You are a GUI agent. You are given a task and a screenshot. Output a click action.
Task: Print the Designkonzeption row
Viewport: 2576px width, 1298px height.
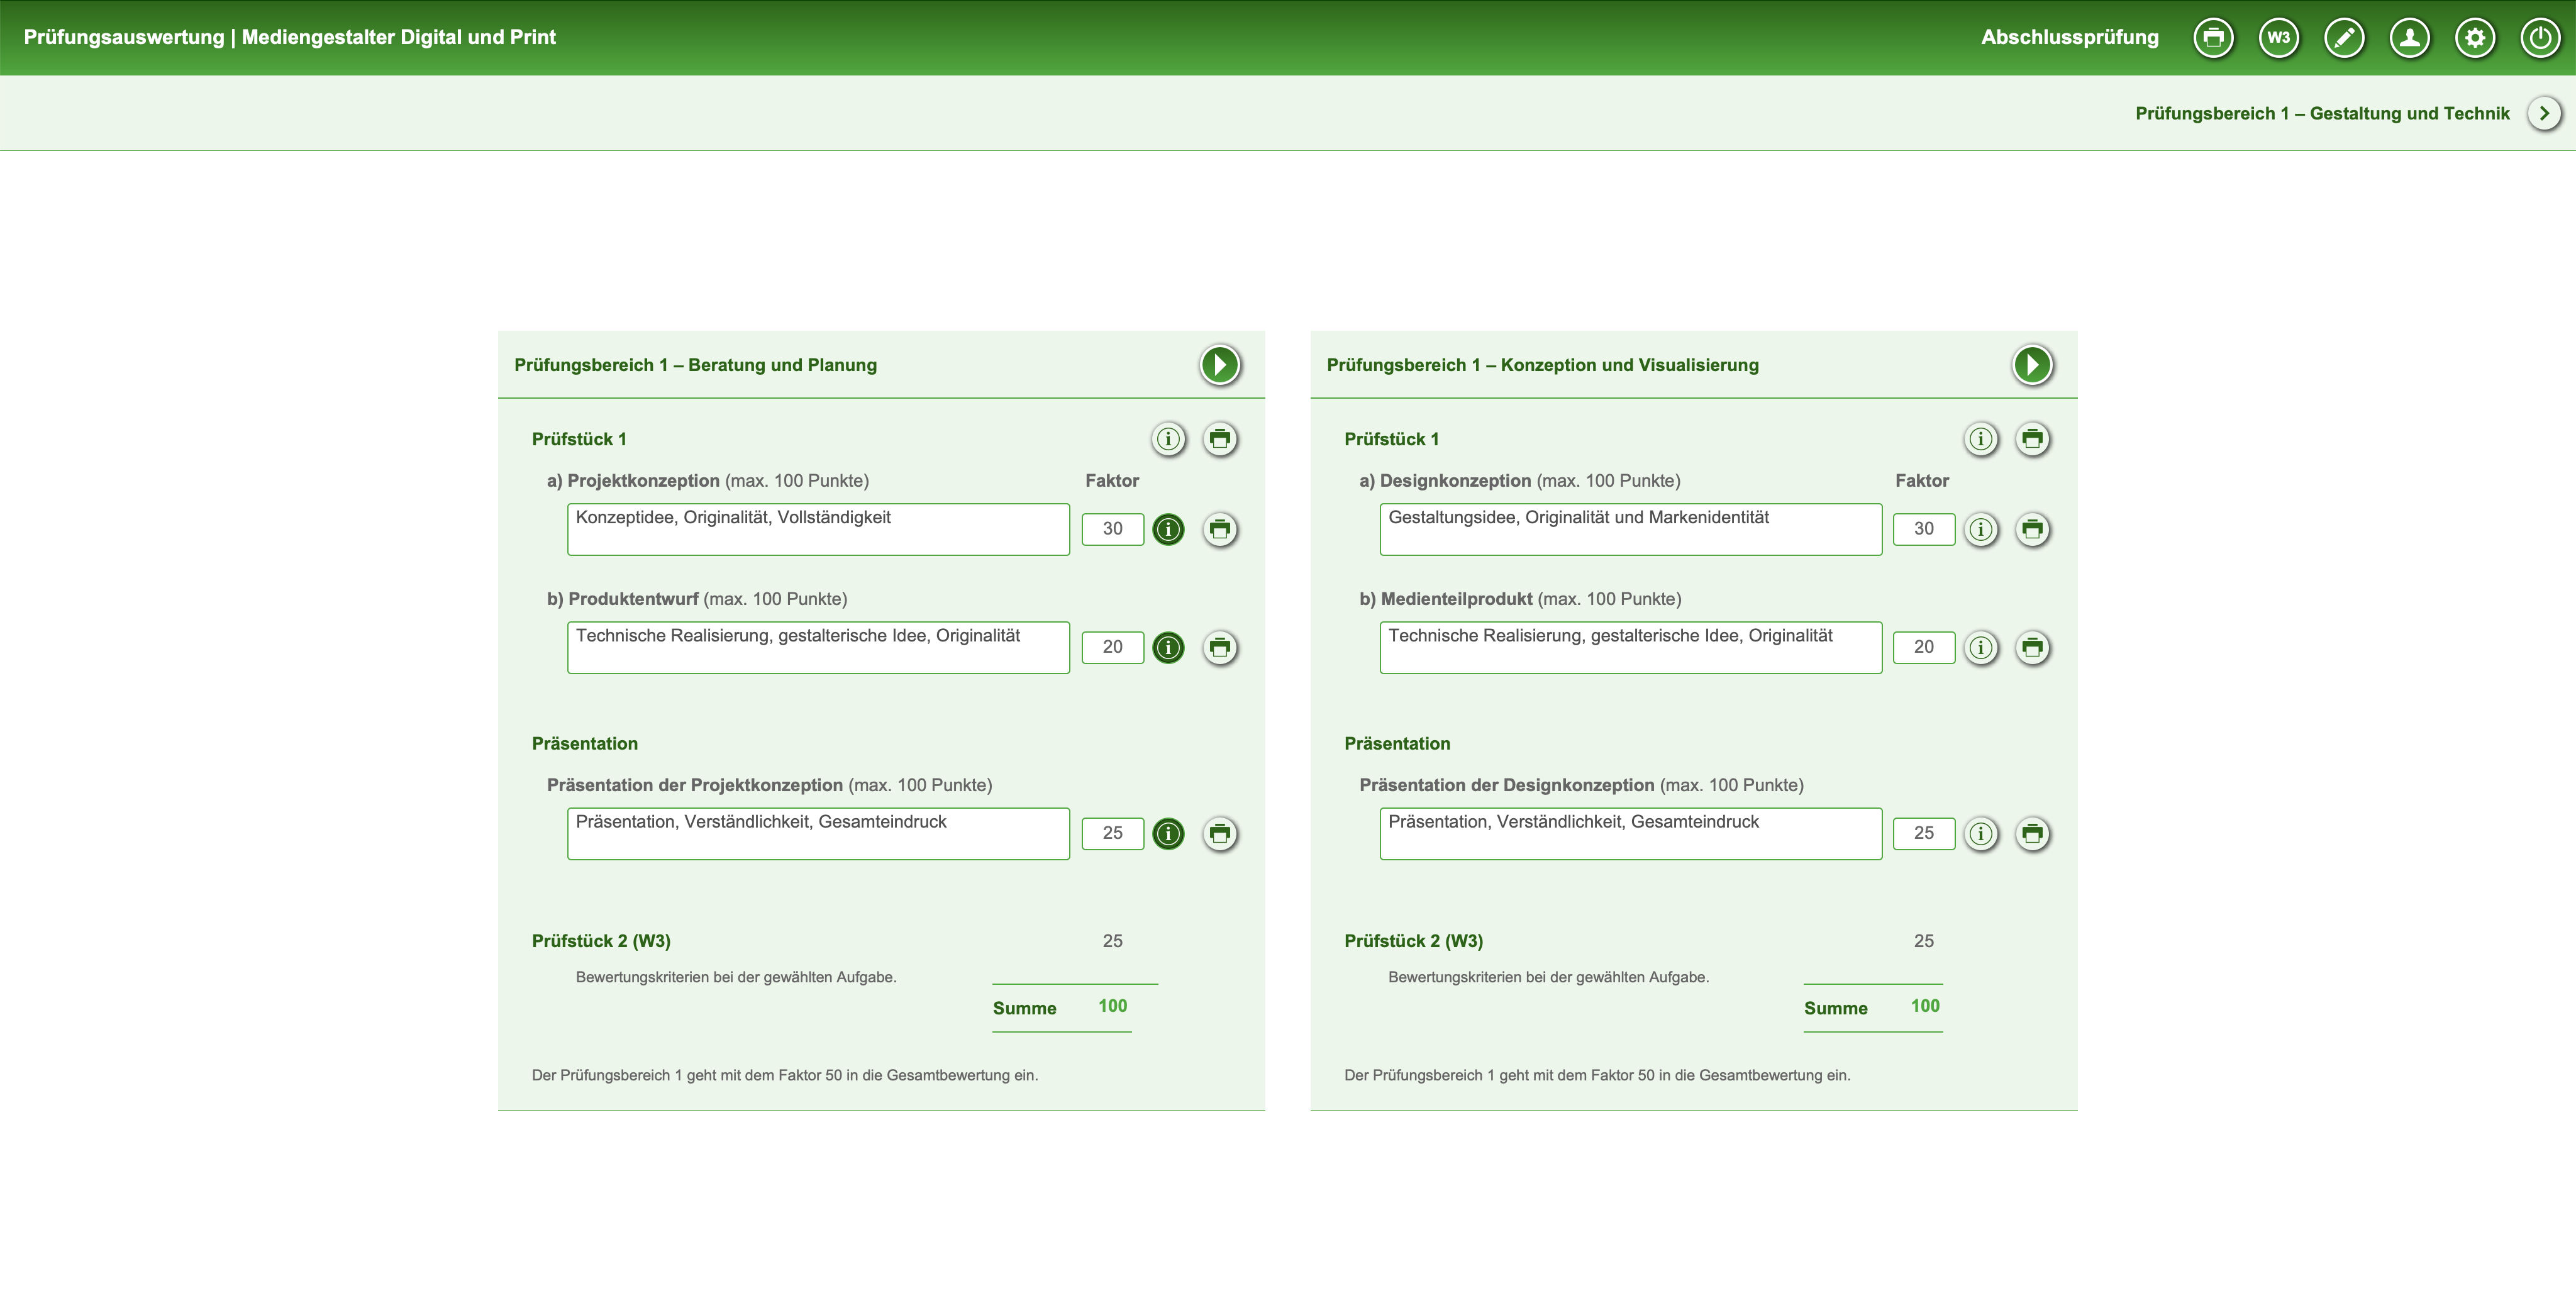click(x=2032, y=529)
